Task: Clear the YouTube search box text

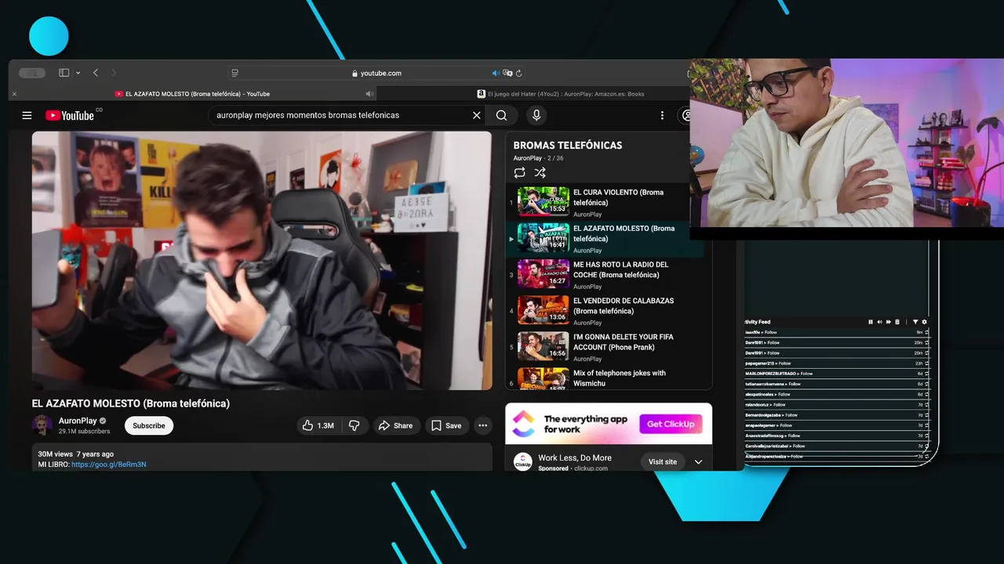Action: [x=476, y=115]
